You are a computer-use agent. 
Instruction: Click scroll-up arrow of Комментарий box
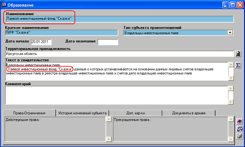(231, 88)
